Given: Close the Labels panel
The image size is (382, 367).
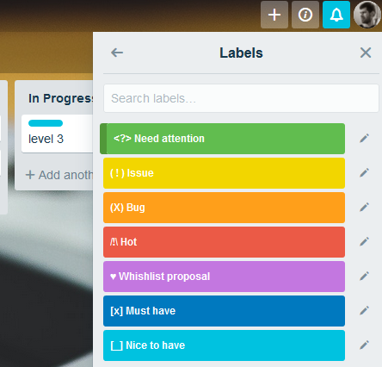Looking at the screenshot, I should 366,53.
